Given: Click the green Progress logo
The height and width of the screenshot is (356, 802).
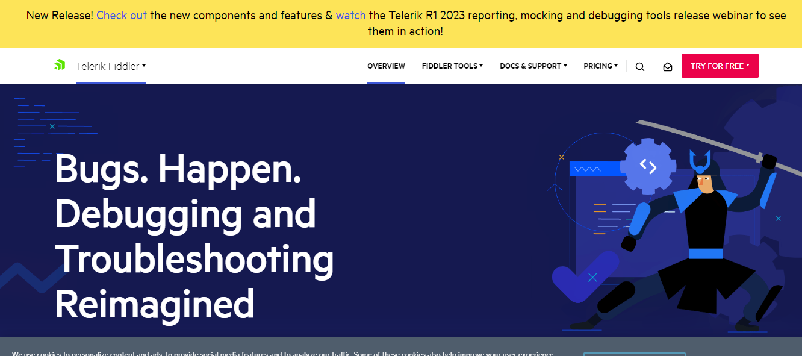Looking at the screenshot, I should pos(60,64).
